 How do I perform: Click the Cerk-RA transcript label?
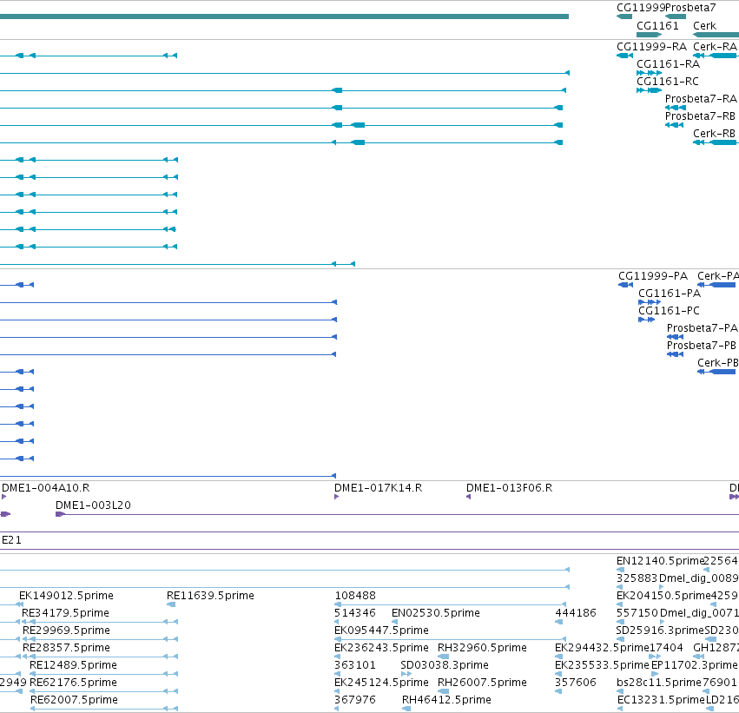(x=715, y=47)
